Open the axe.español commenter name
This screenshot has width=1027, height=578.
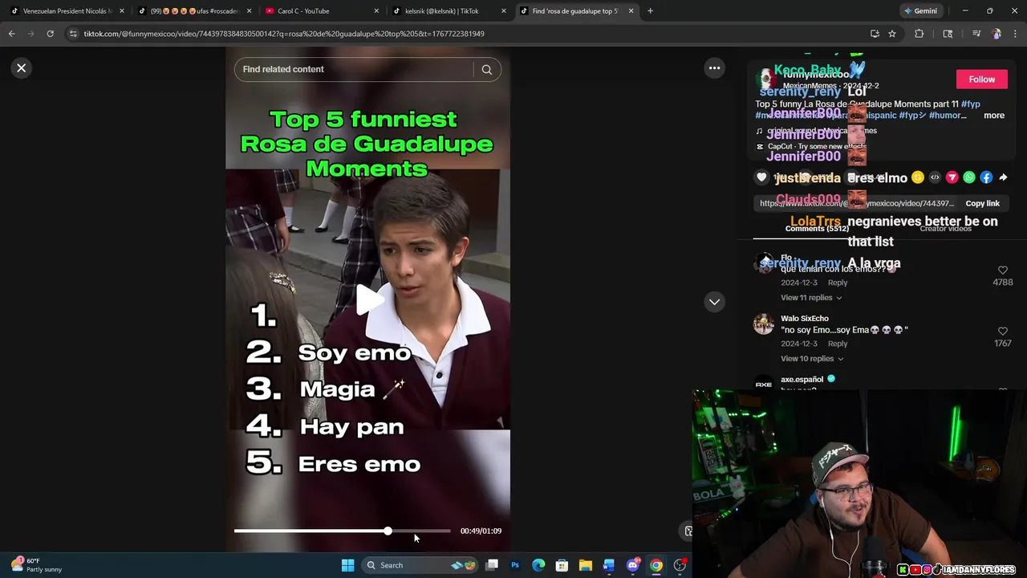(x=802, y=379)
